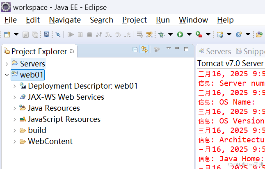Click the Save All toolbar icon
The image size is (265, 169).
tap(35, 34)
